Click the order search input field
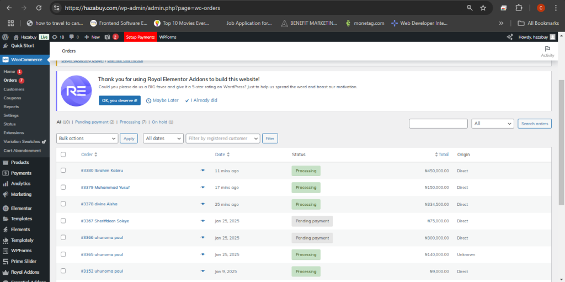The height and width of the screenshot is (282, 565). [x=438, y=124]
